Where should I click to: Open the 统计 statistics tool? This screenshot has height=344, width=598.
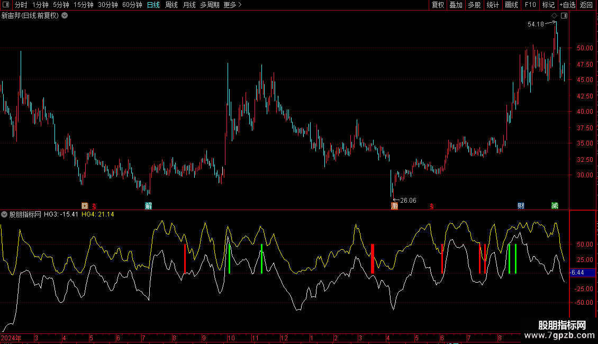[493, 5]
